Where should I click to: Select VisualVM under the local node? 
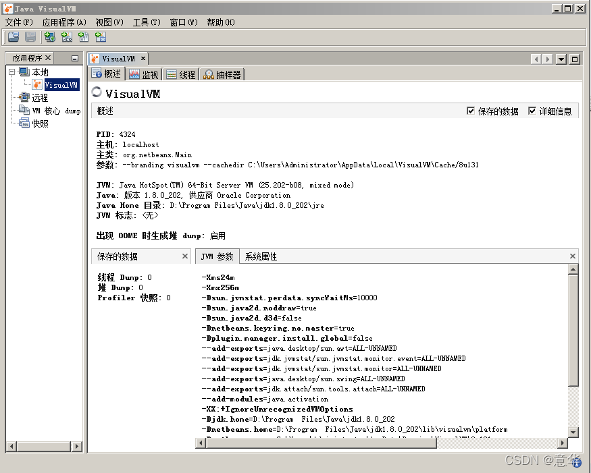click(x=61, y=85)
